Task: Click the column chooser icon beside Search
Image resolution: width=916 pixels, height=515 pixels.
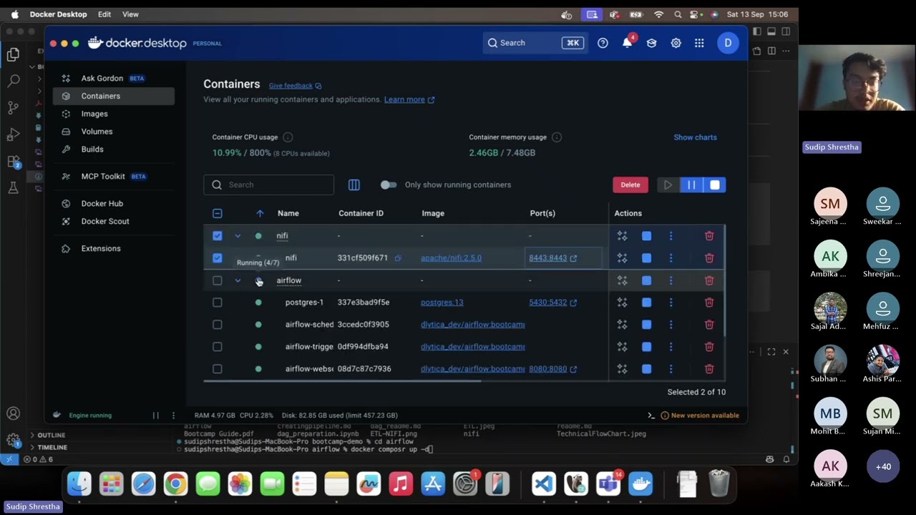Action: tap(354, 185)
